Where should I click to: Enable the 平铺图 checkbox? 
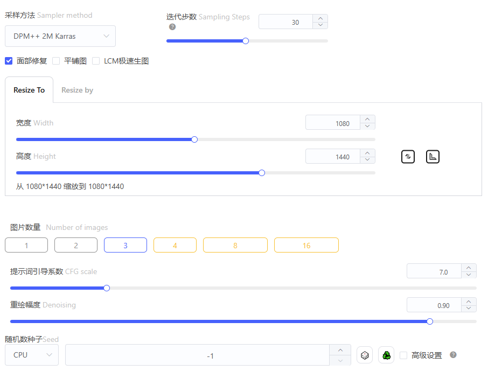tap(56, 61)
